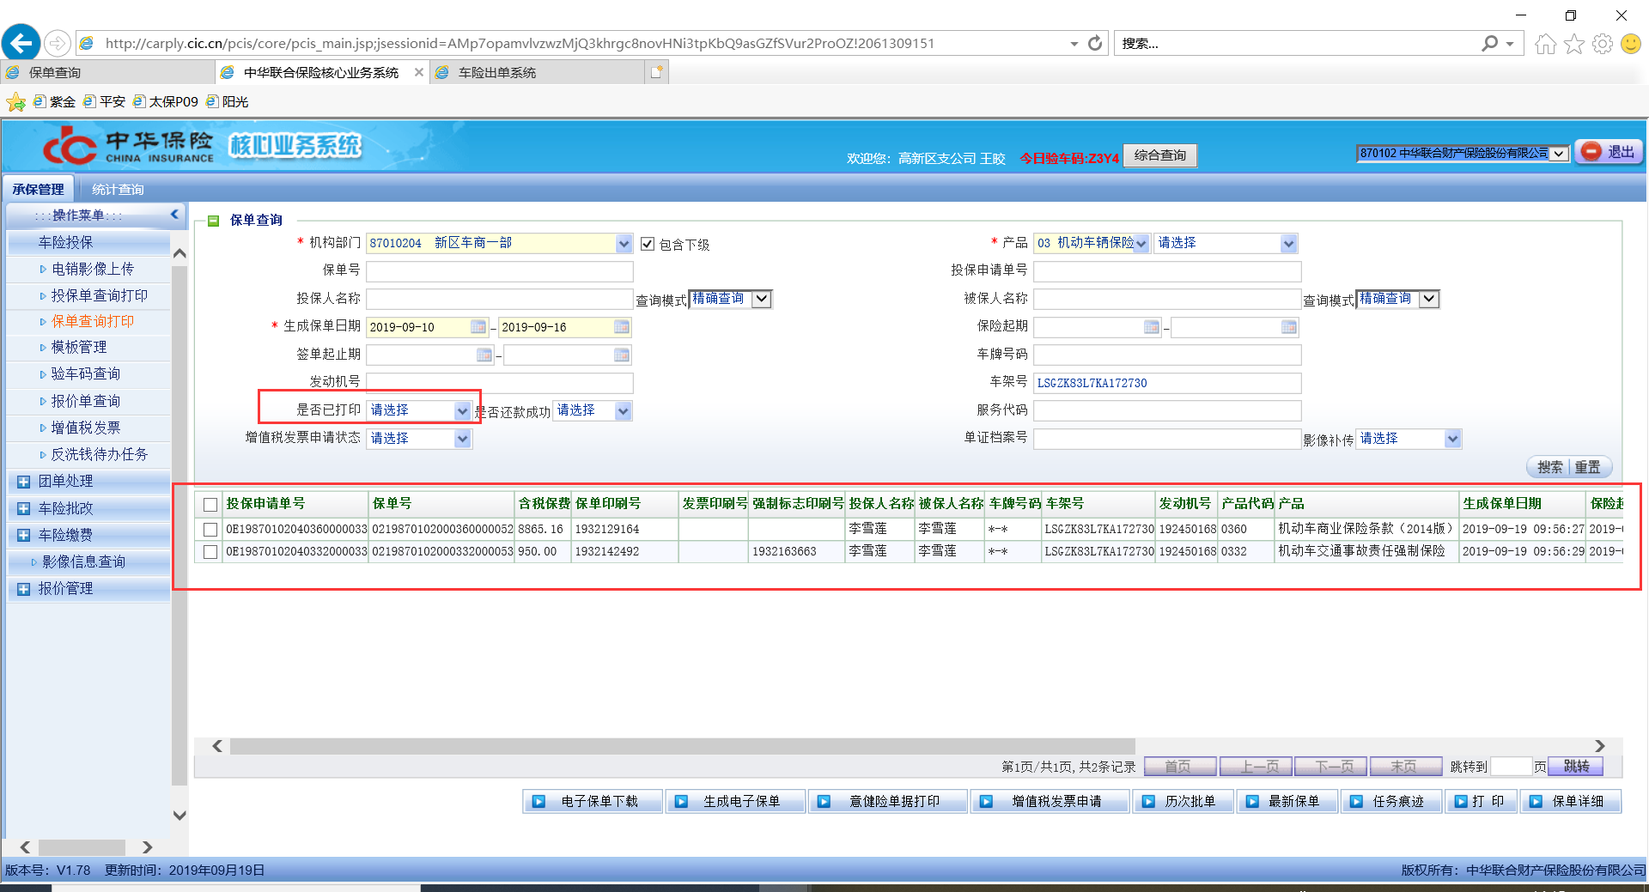The height and width of the screenshot is (892, 1649).
Task: Click the red 退出 logout button
Action: click(x=1609, y=152)
